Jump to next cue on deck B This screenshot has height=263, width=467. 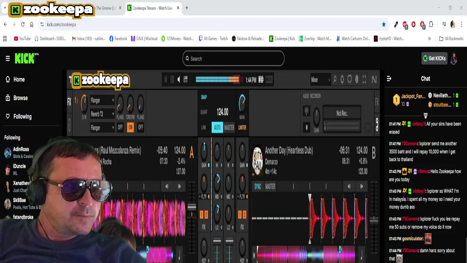(x=362, y=186)
